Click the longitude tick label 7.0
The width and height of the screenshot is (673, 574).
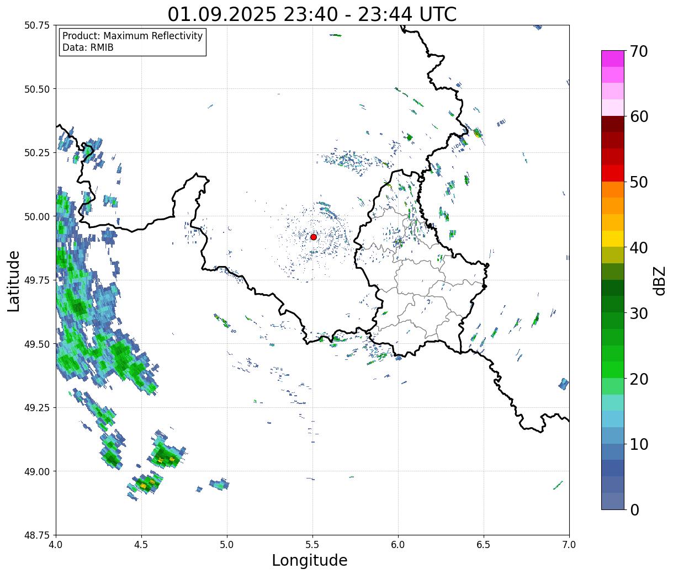[569, 545]
